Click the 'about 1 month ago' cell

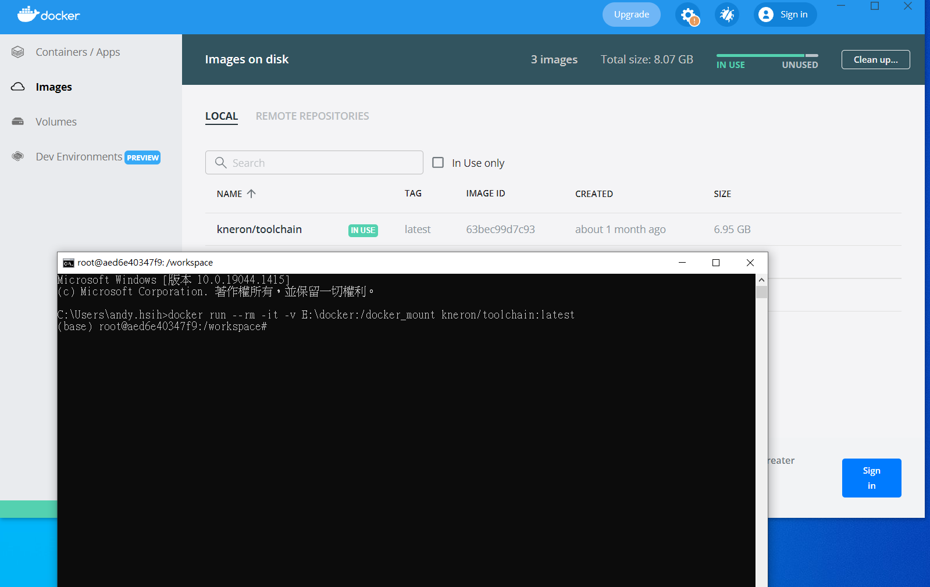click(x=621, y=230)
